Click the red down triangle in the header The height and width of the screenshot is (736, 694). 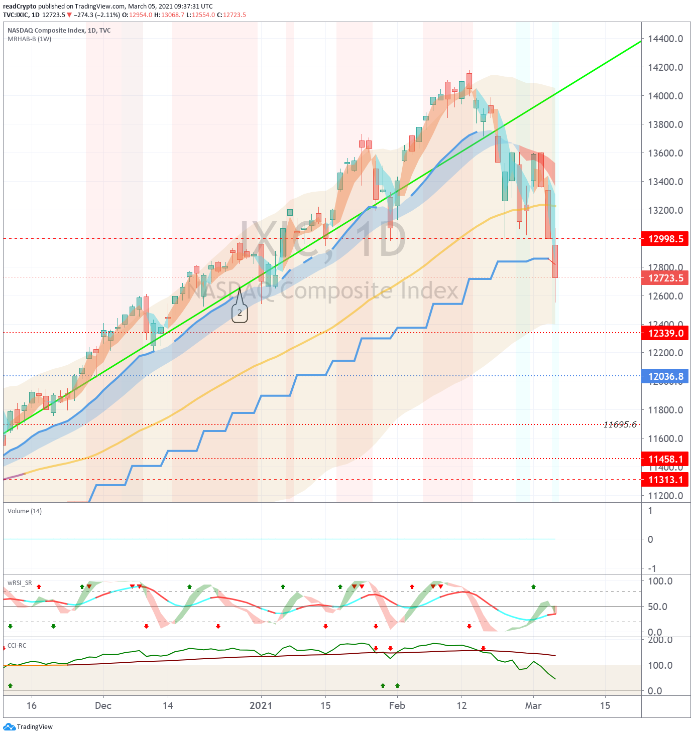click(x=69, y=15)
